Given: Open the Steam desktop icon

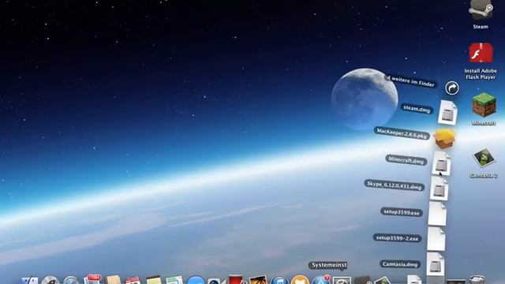Looking at the screenshot, I should pos(481,9).
